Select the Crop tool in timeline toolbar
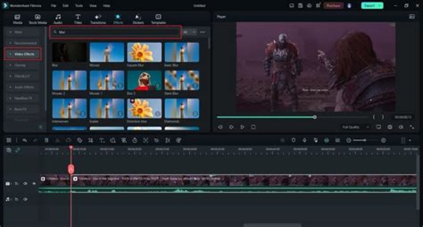The width and height of the screenshot is (423, 227). (x=90, y=140)
